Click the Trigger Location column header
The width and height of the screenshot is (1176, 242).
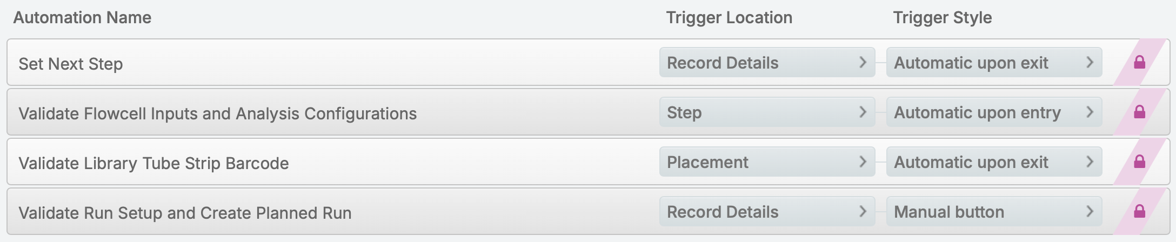tap(729, 18)
